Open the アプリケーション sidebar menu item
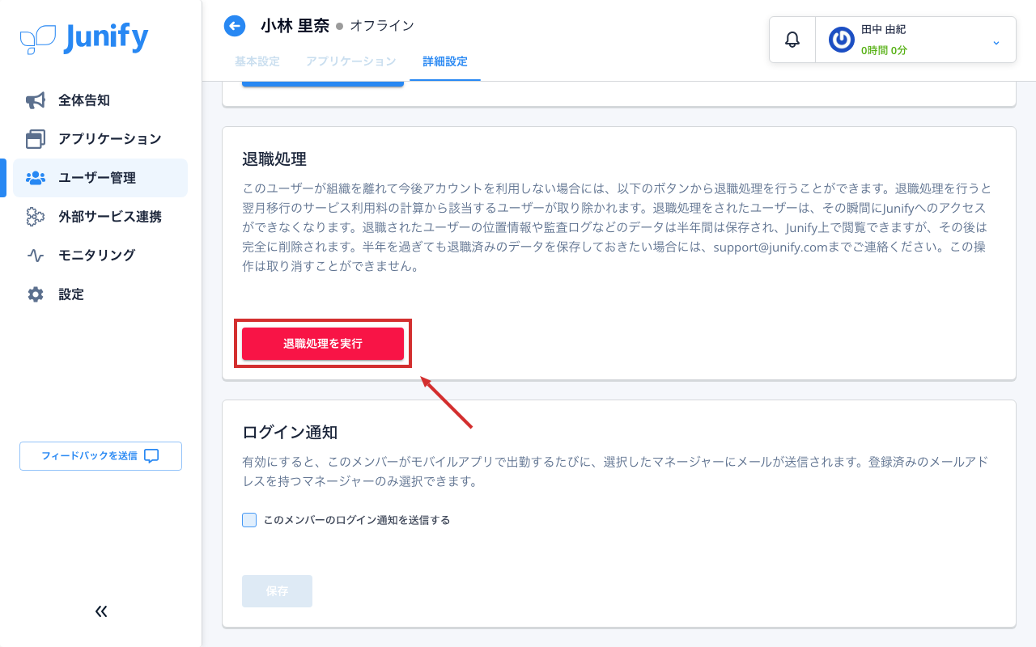 (100, 139)
